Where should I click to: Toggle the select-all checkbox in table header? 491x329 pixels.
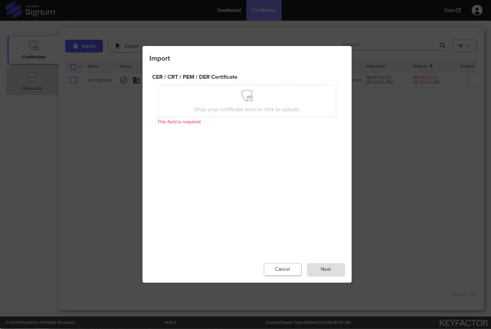[x=73, y=67]
